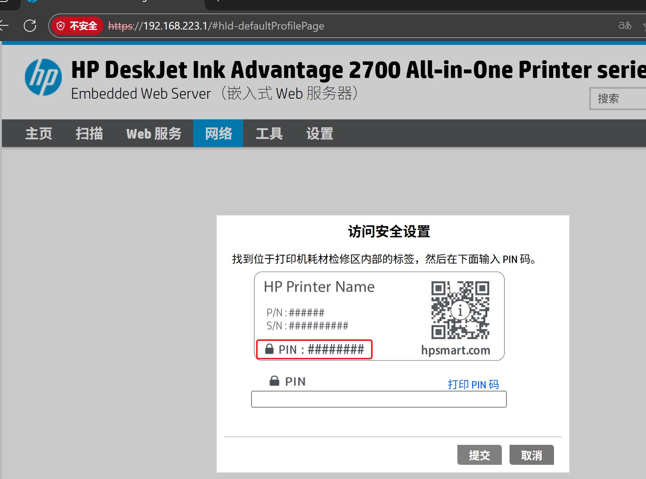Click the HP DeskJet Ink Advantage 2700 heading

pos(358,70)
